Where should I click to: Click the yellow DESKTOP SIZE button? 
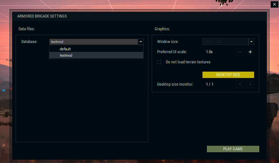point(228,75)
